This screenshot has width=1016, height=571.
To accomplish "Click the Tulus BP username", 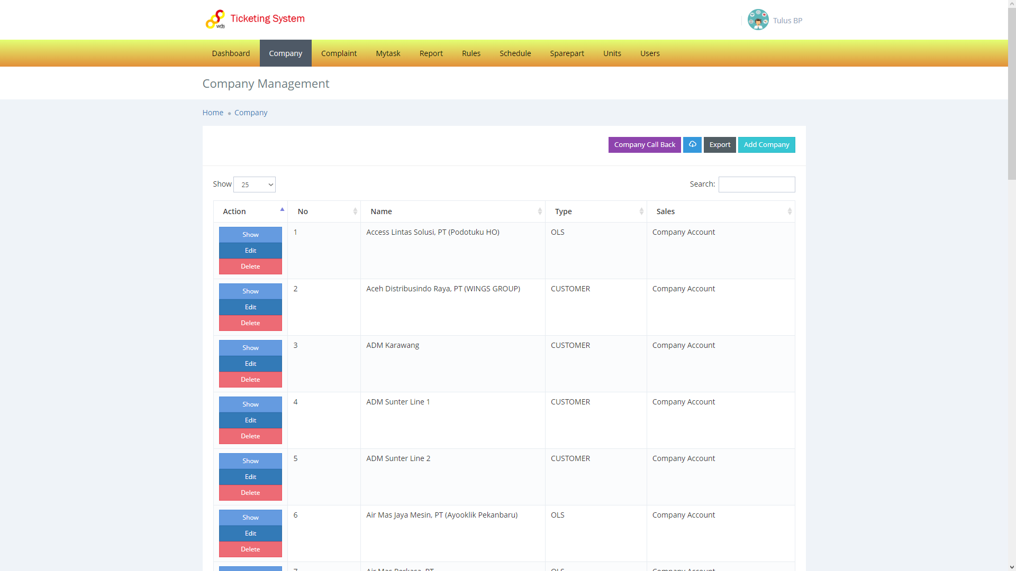I will (787, 21).
